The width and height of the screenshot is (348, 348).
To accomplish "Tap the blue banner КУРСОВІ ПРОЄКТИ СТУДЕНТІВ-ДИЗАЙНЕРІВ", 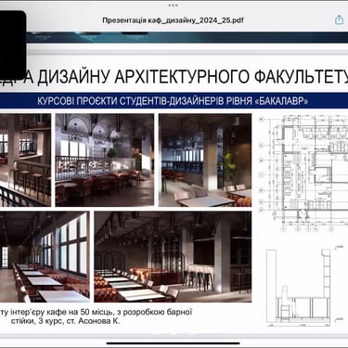I will [x=173, y=101].
